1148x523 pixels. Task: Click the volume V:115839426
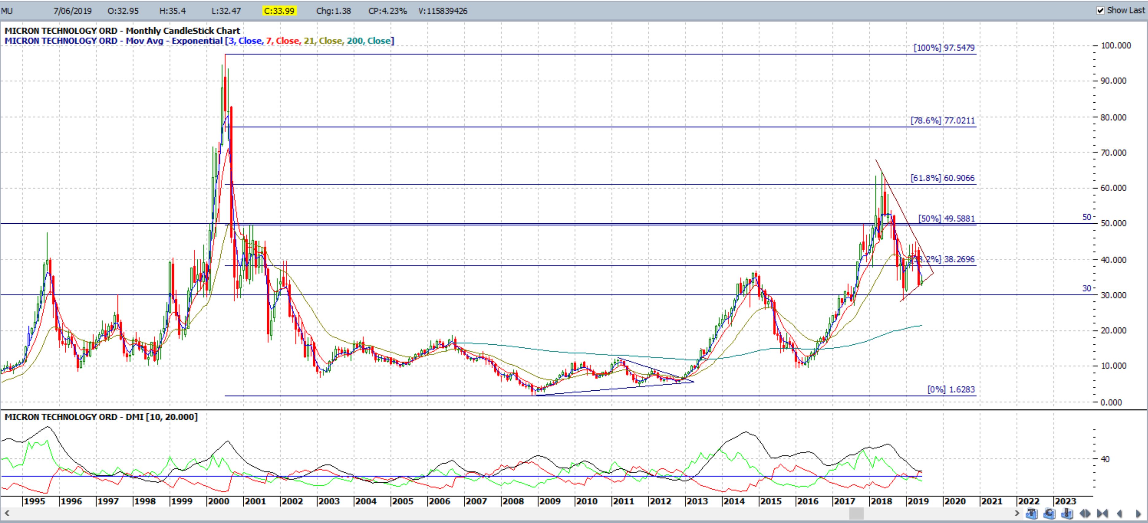click(443, 11)
